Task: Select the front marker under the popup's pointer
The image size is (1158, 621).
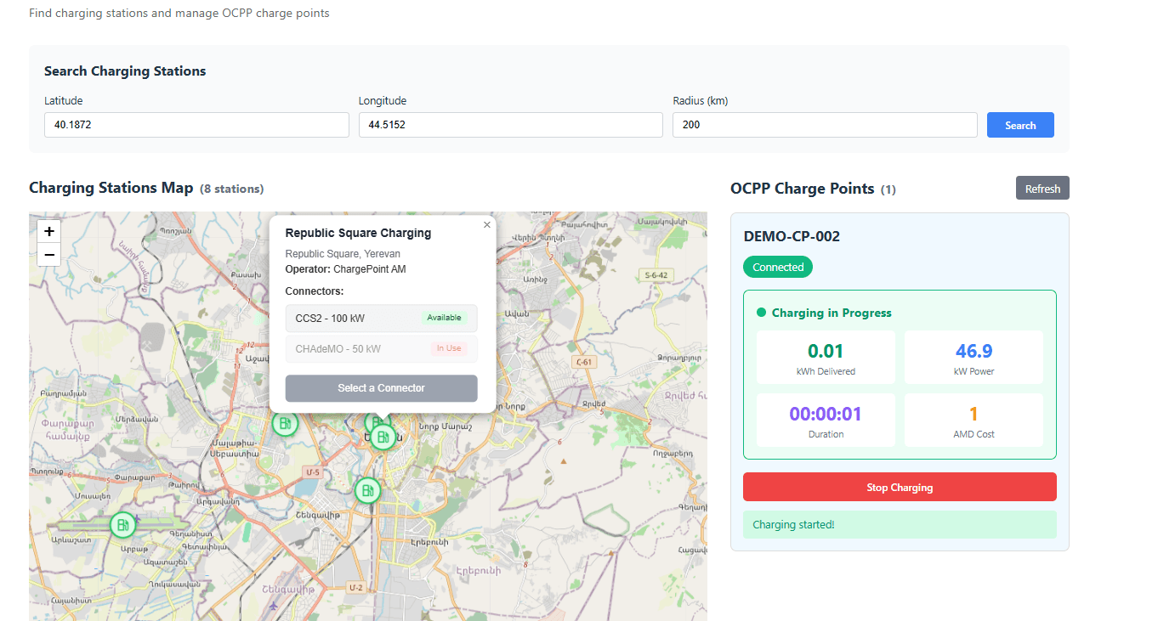Action: (x=383, y=437)
